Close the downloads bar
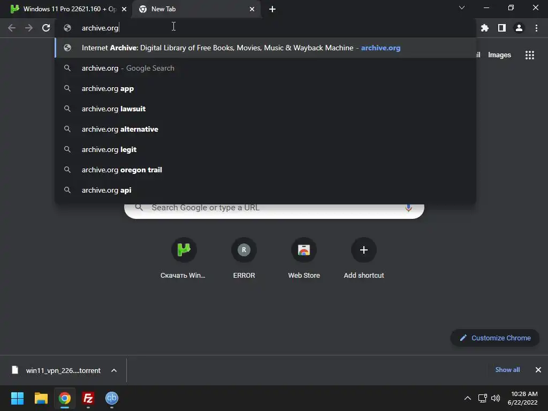The width and height of the screenshot is (548, 411). coord(538,370)
